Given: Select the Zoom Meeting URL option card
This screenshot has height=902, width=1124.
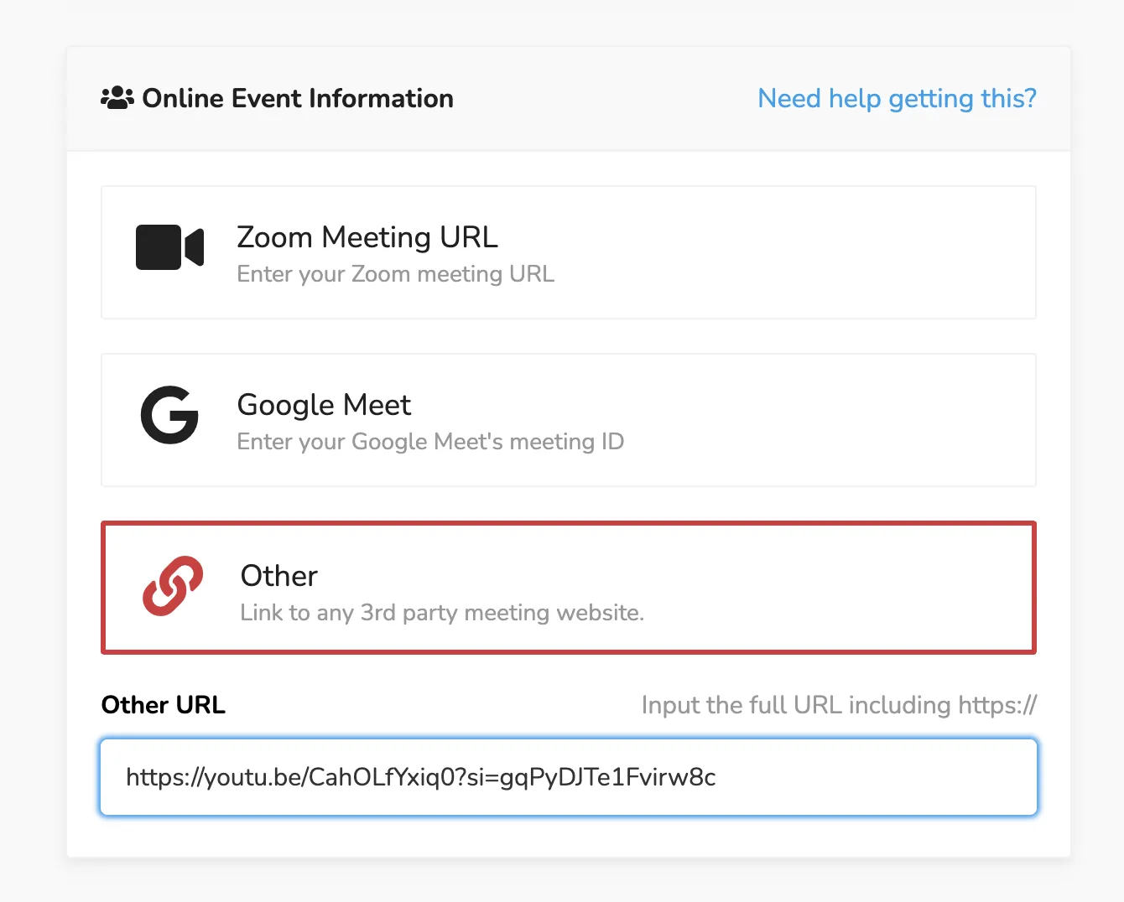Looking at the screenshot, I should (569, 252).
